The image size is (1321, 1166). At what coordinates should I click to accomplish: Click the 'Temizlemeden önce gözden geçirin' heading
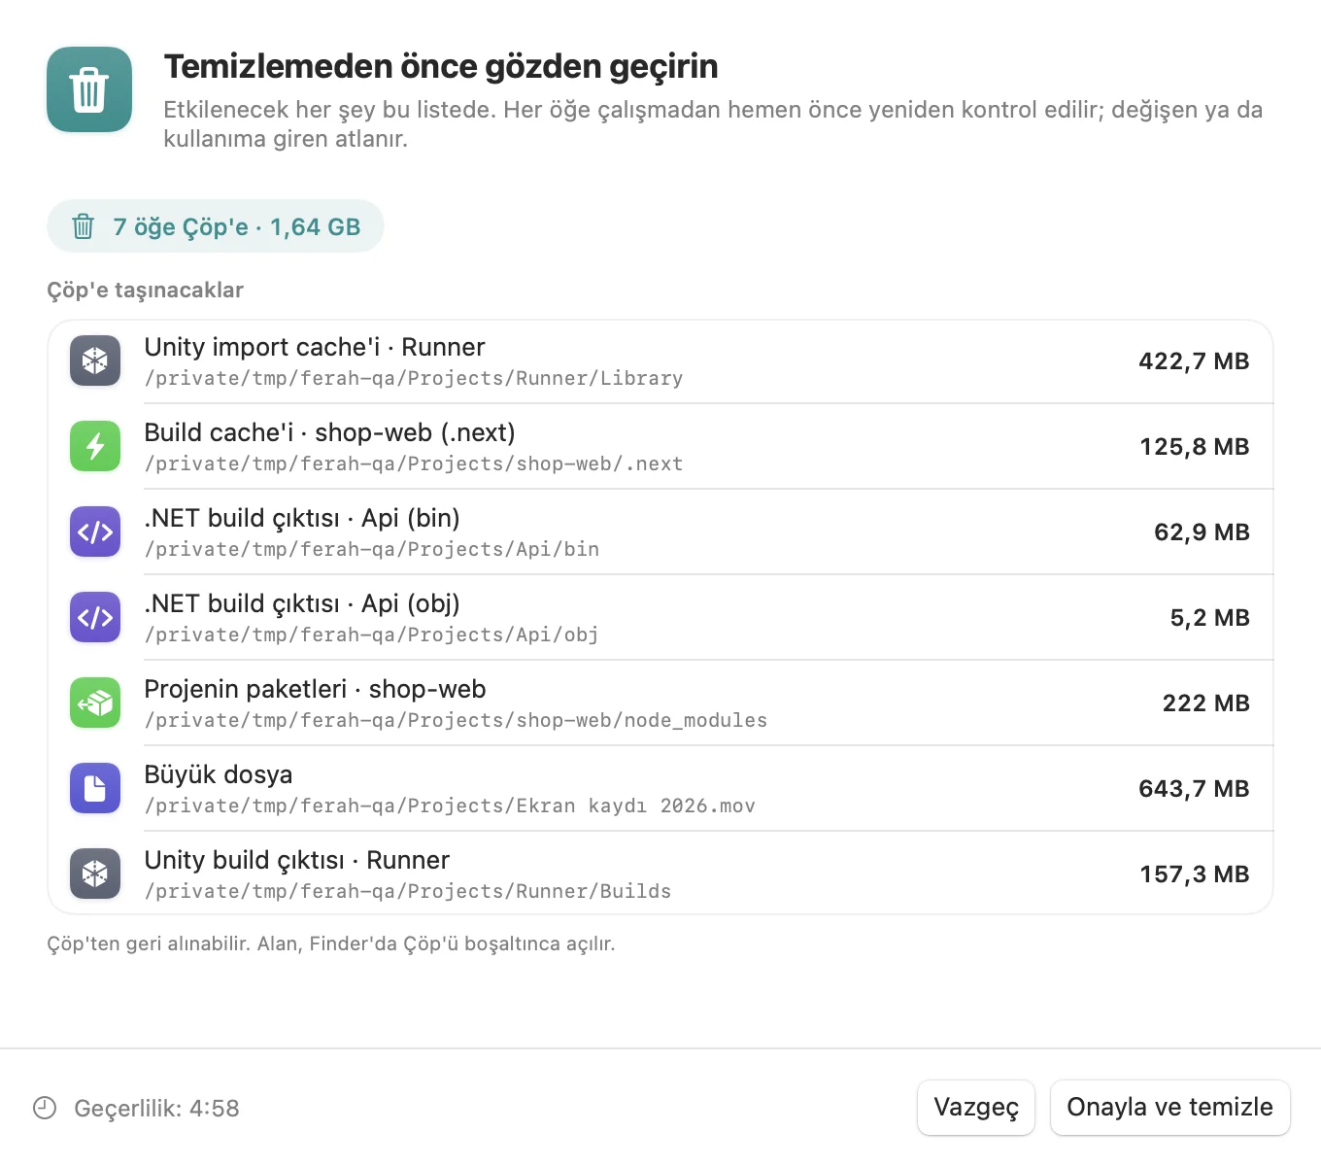[x=441, y=66]
